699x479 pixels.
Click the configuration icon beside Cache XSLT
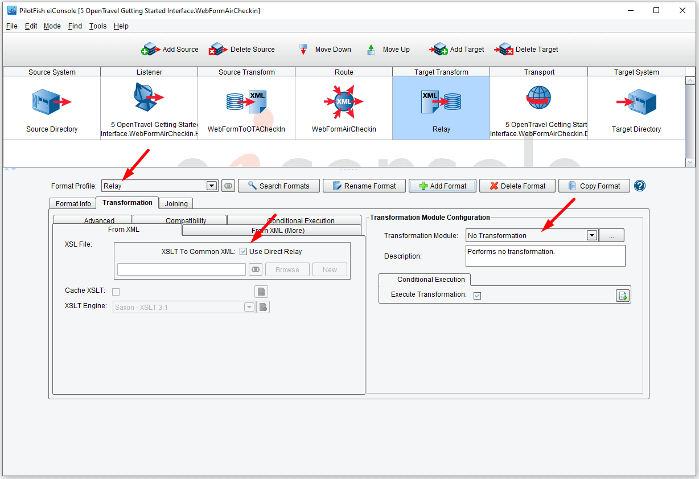261,292
